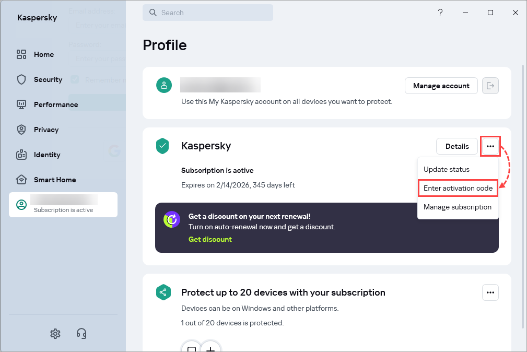Open subscription Details
The image size is (527, 352).
(456, 146)
